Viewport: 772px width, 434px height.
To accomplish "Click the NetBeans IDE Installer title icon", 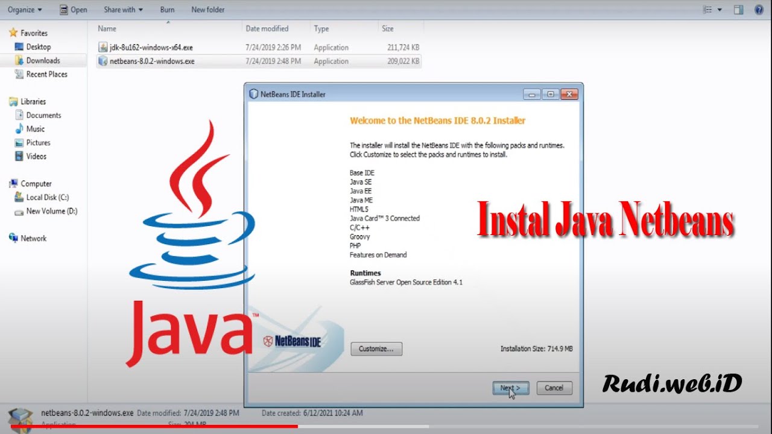I will 254,94.
